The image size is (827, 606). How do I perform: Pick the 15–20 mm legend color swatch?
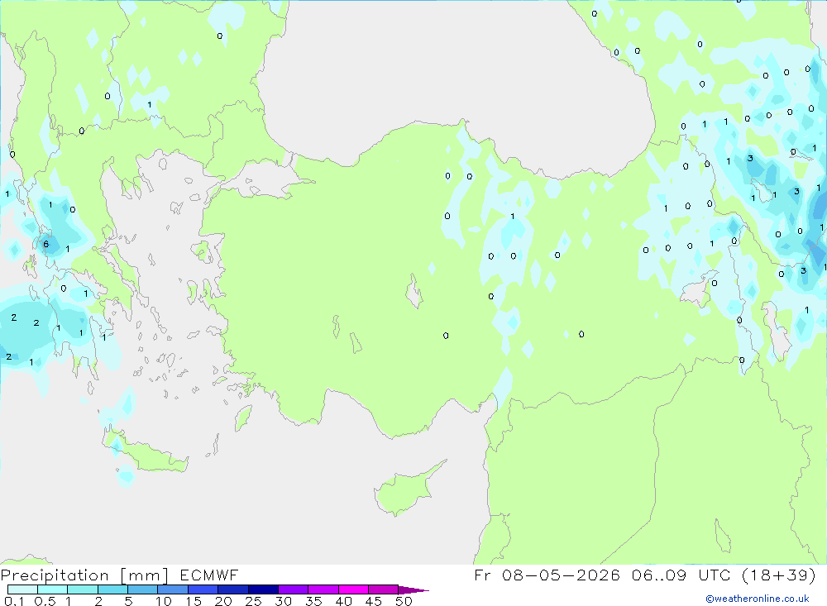point(203,589)
